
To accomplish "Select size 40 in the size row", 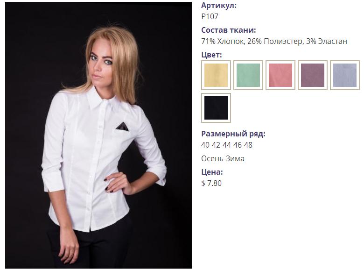I will click(x=205, y=145).
